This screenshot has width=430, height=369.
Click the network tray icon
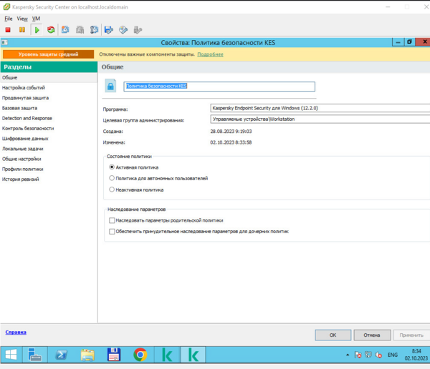[x=368, y=355]
